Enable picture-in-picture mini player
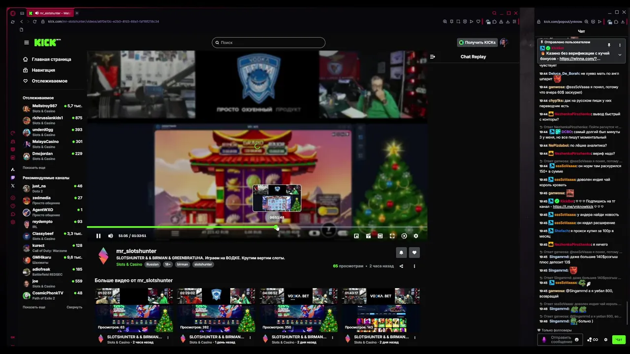The image size is (630, 354). tap(356, 236)
